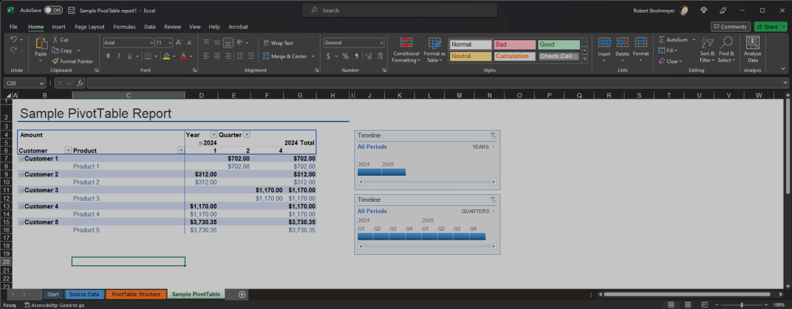Open the font name dropdown (Arial)
The height and width of the screenshot is (309, 792).
151,43
